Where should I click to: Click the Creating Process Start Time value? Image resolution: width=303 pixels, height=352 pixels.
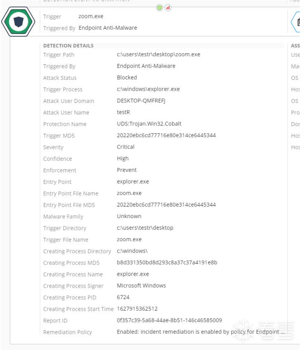137,309
